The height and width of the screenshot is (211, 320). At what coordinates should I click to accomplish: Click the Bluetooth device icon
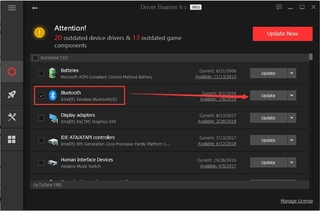pyautogui.click(x=53, y=95)
